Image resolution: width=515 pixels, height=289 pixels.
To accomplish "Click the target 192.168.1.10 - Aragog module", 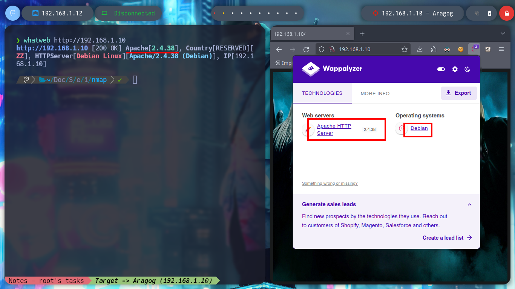I will click(x=412, y=13).
